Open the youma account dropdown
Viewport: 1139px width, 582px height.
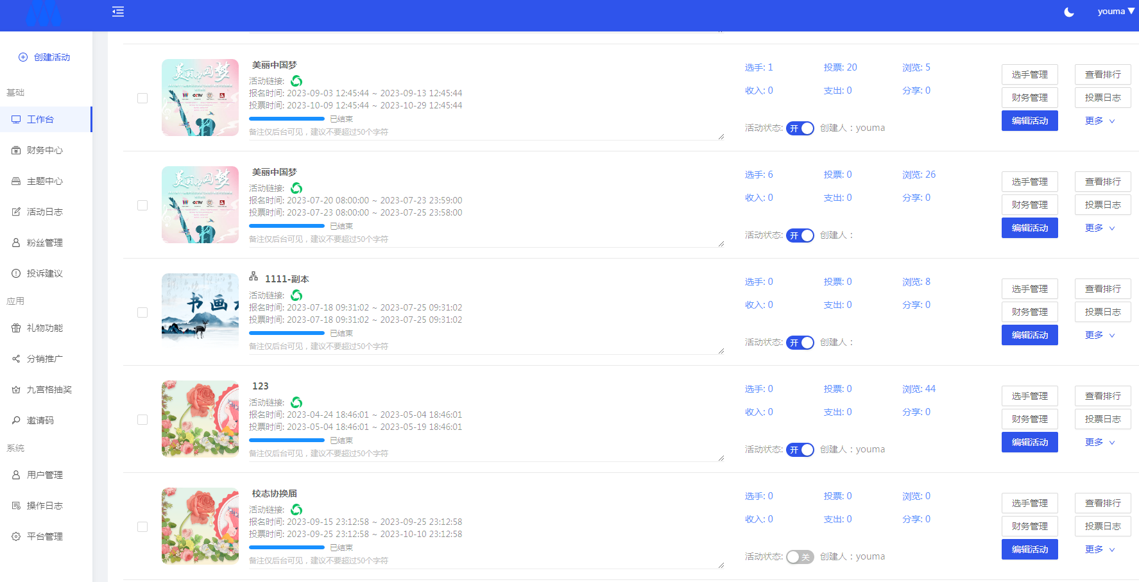pyautogui.click(x=1115, y=11)
